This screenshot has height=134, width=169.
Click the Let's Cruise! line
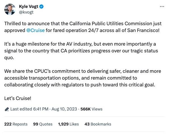pyautogui.click(x=18, y=98)
